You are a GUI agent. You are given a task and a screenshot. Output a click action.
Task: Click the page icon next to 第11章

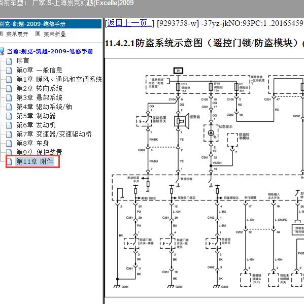click(10, 161)
